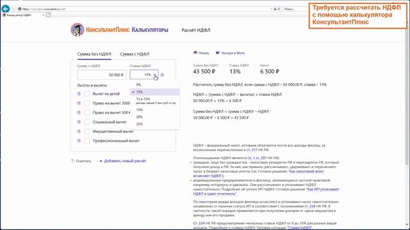This screenshot has height=230, width=410.
Task: Click the 6 500 ₽ tax result
Action: (x=270, y=72)
